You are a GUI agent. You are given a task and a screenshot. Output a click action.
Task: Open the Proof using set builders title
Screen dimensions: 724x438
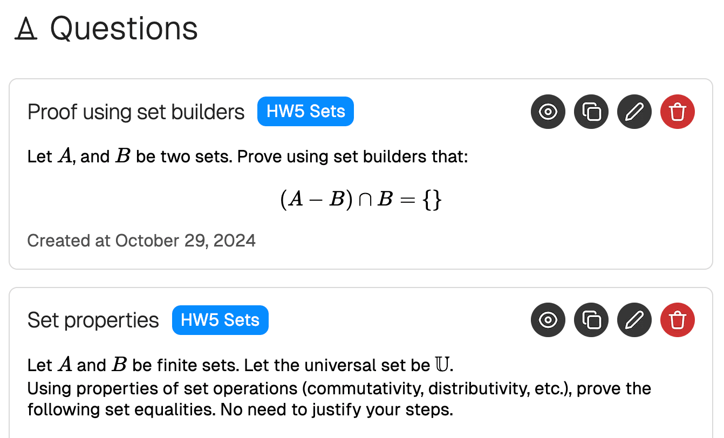tap(136, 112)
